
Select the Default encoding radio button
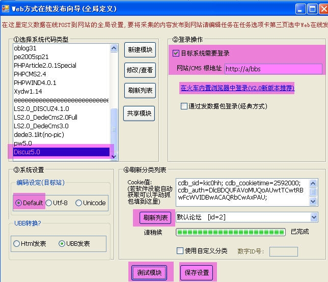tap(19, 203)
